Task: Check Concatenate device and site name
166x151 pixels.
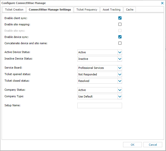Action: pyautogui.click(x=120, y=43)
